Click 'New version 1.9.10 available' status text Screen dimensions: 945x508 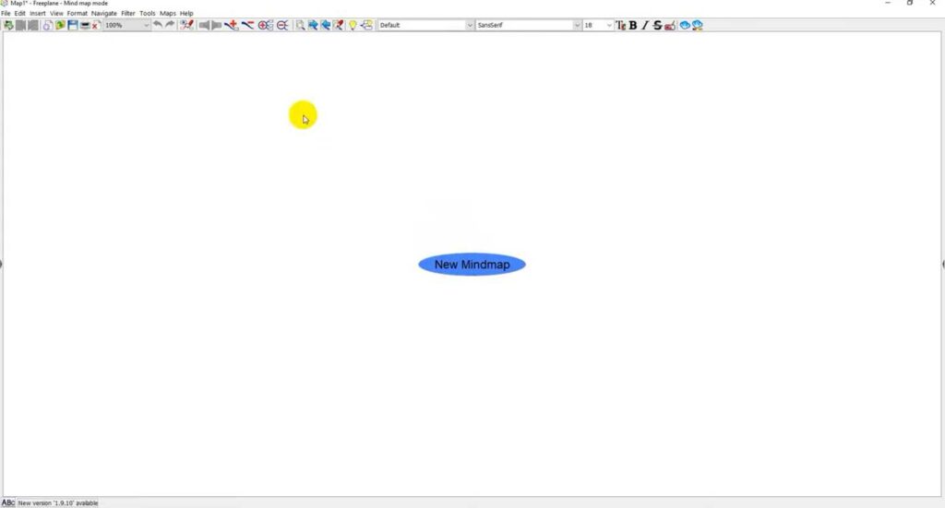click(x=58, y=503)
